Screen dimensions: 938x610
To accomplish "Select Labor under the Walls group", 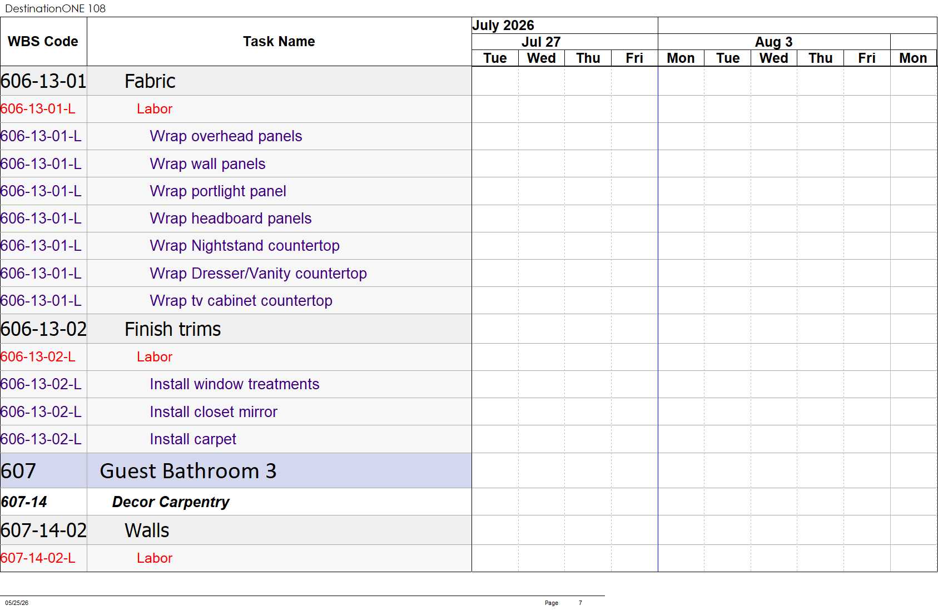I will coord(155,558).
